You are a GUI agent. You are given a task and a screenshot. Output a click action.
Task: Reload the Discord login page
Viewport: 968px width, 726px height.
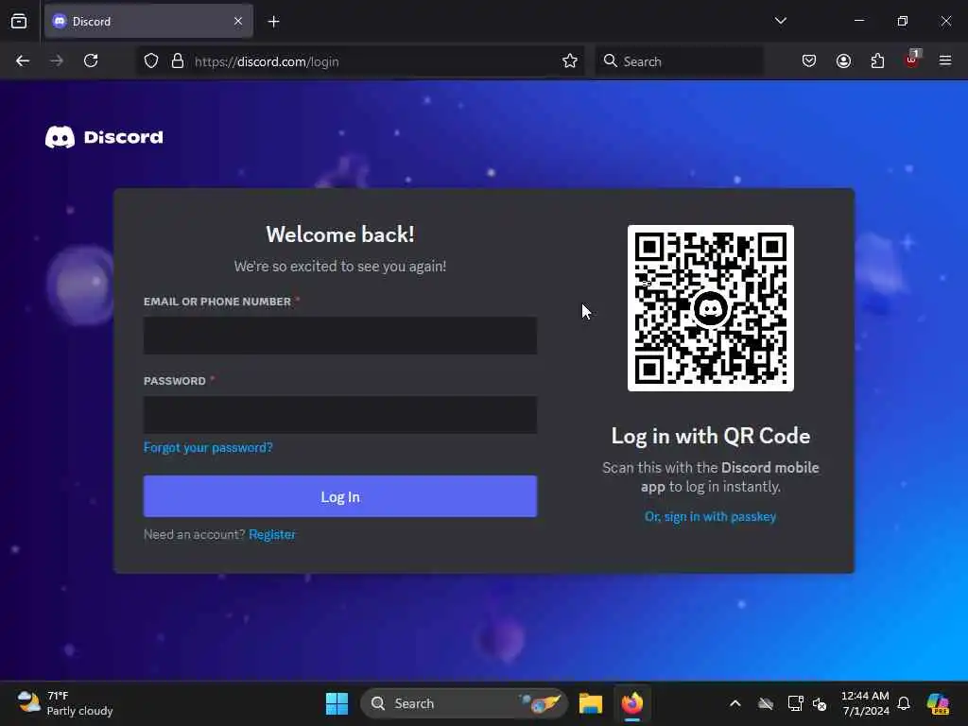[91, 61]
